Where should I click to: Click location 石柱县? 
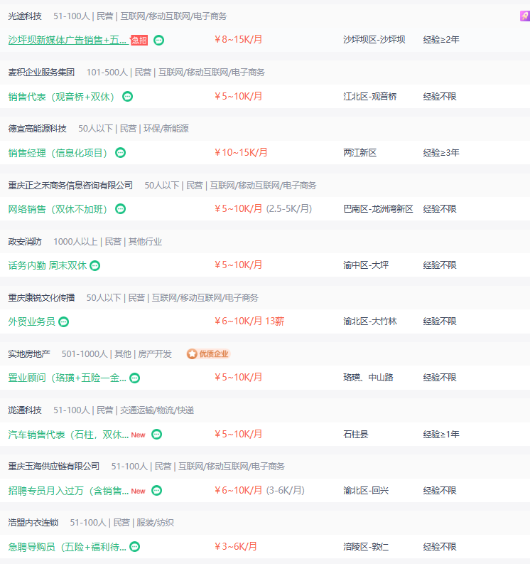point(356,434)
